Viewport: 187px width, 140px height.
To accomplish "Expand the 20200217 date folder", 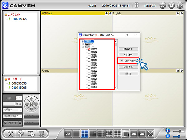I will click(x=83, y=41).
